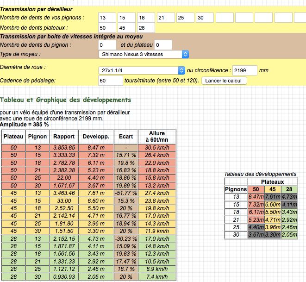Select the plateau field containing 50
The image size is (306, 282).
(x=107, y=28)
